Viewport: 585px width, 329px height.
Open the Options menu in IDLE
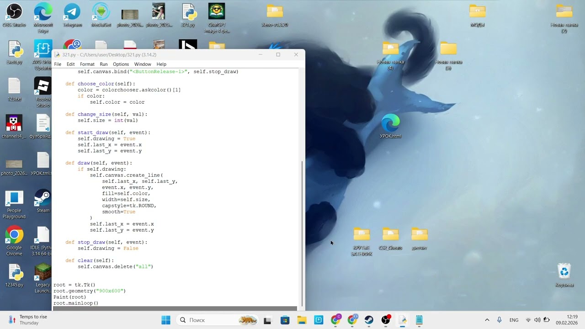point(121,64)
